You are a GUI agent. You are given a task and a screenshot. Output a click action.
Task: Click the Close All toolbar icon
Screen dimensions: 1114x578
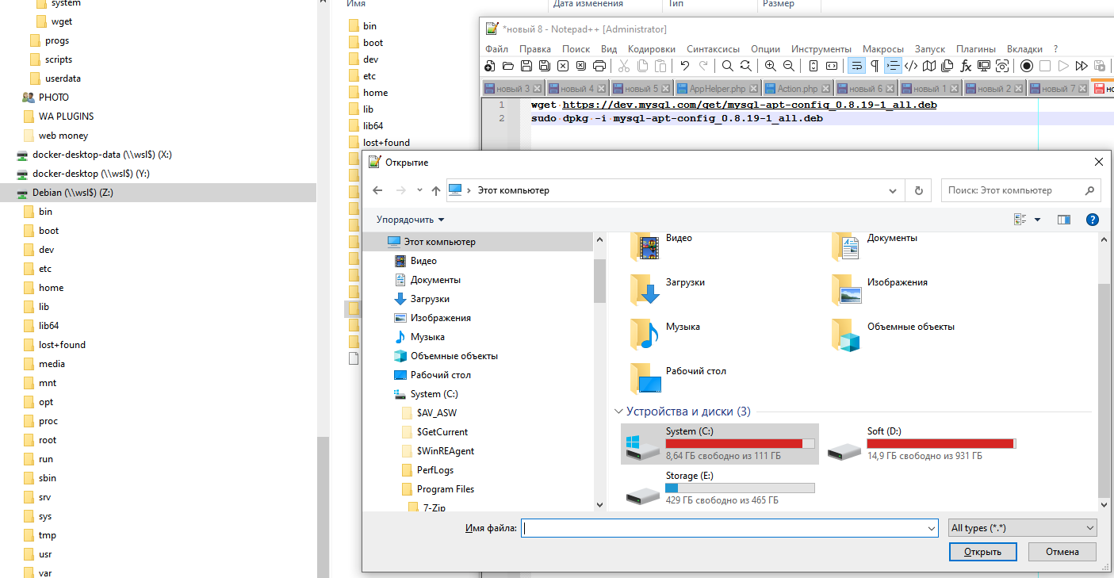click(581, 66)
